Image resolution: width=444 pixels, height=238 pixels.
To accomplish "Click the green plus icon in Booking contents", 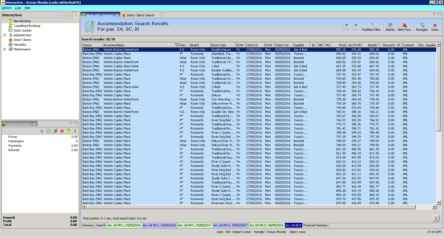I will pos(42,131).
